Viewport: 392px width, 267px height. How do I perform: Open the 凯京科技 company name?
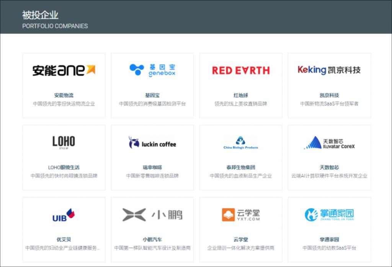(x=329, y=95)
